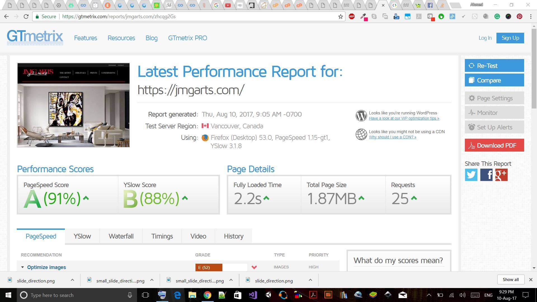The image size is (537, 302).
Task: Click Show all downloads
Action: click(510, 280)
